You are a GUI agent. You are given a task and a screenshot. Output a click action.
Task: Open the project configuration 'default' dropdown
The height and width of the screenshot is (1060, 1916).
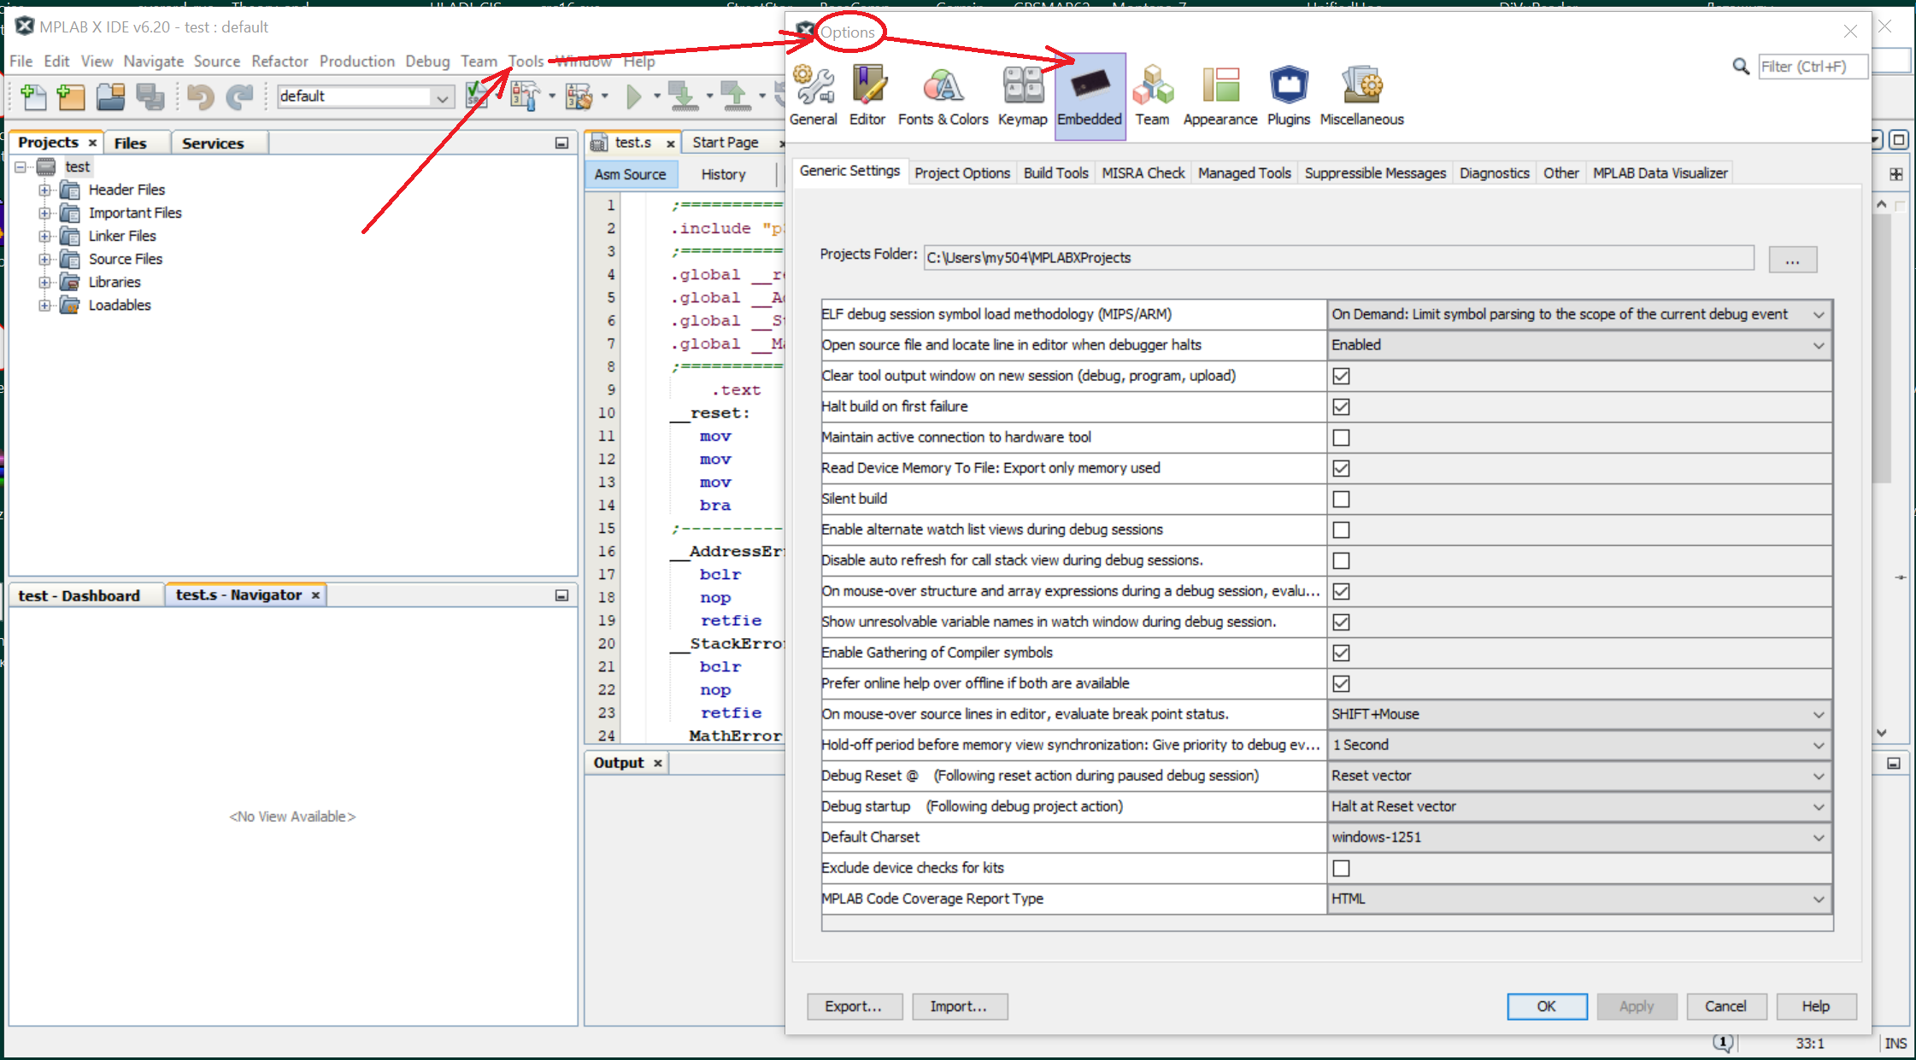[x=365, y=97]
